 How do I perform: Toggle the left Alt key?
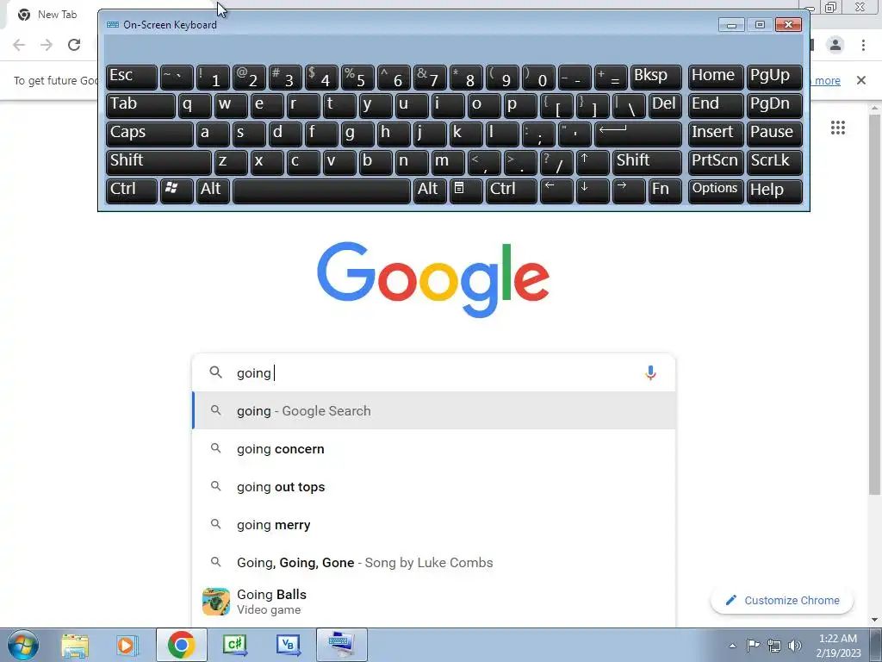click(213, 190)
